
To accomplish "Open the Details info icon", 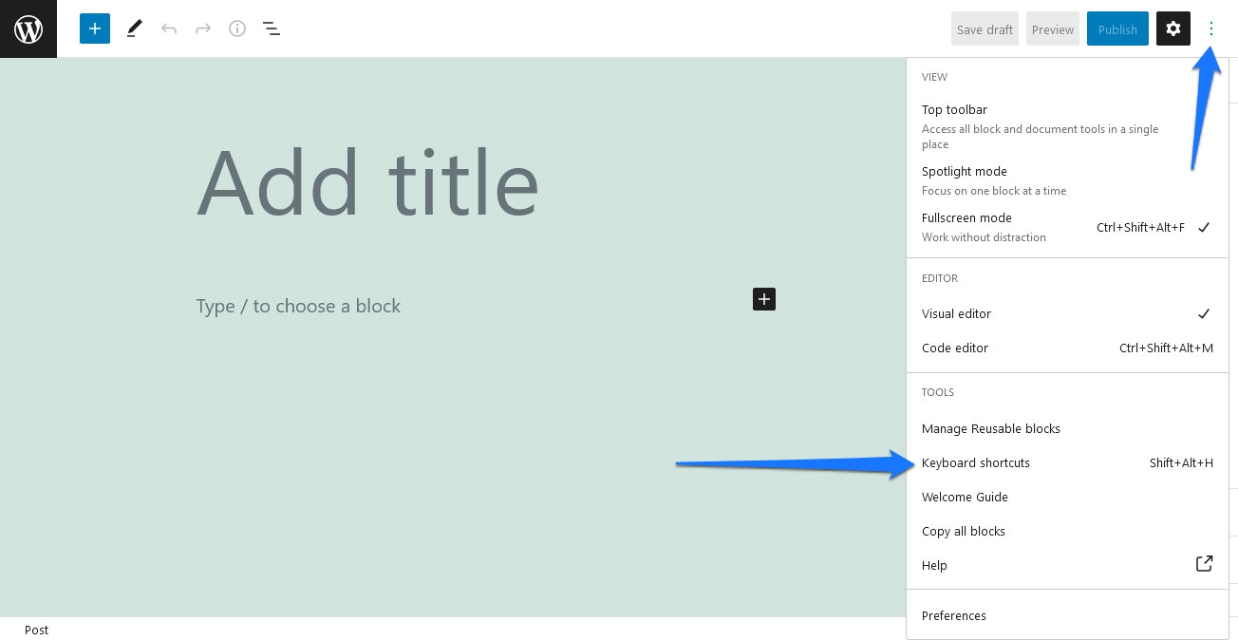I will tap(237, 28).
